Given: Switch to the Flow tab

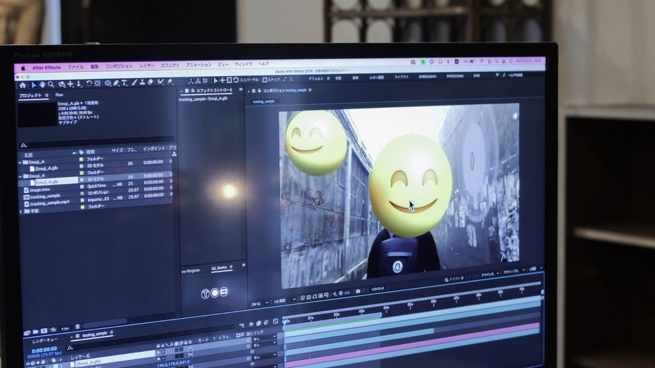Looking at the screenshot, I should coord(59,95).
